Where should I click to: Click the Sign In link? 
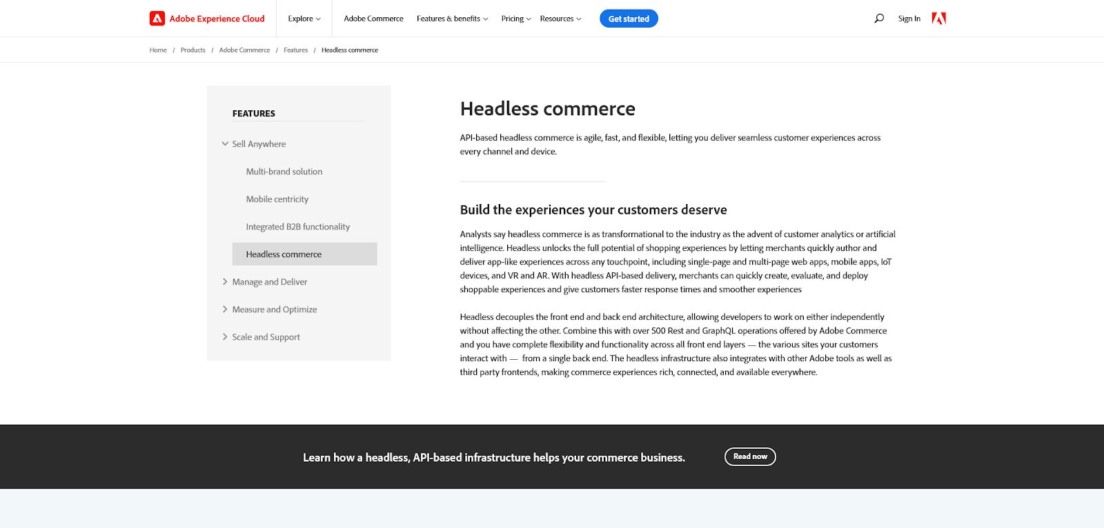[x=909, y=19]
